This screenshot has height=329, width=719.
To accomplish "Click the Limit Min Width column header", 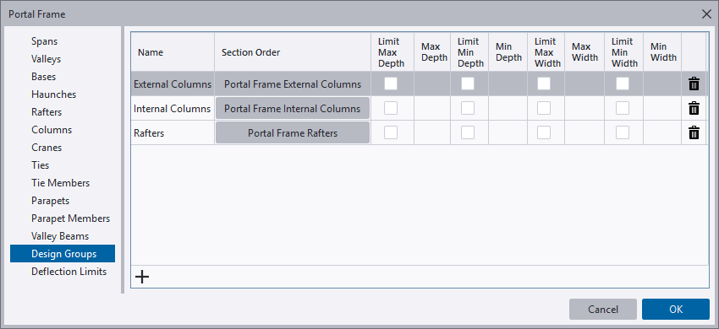I will point(624,52).
